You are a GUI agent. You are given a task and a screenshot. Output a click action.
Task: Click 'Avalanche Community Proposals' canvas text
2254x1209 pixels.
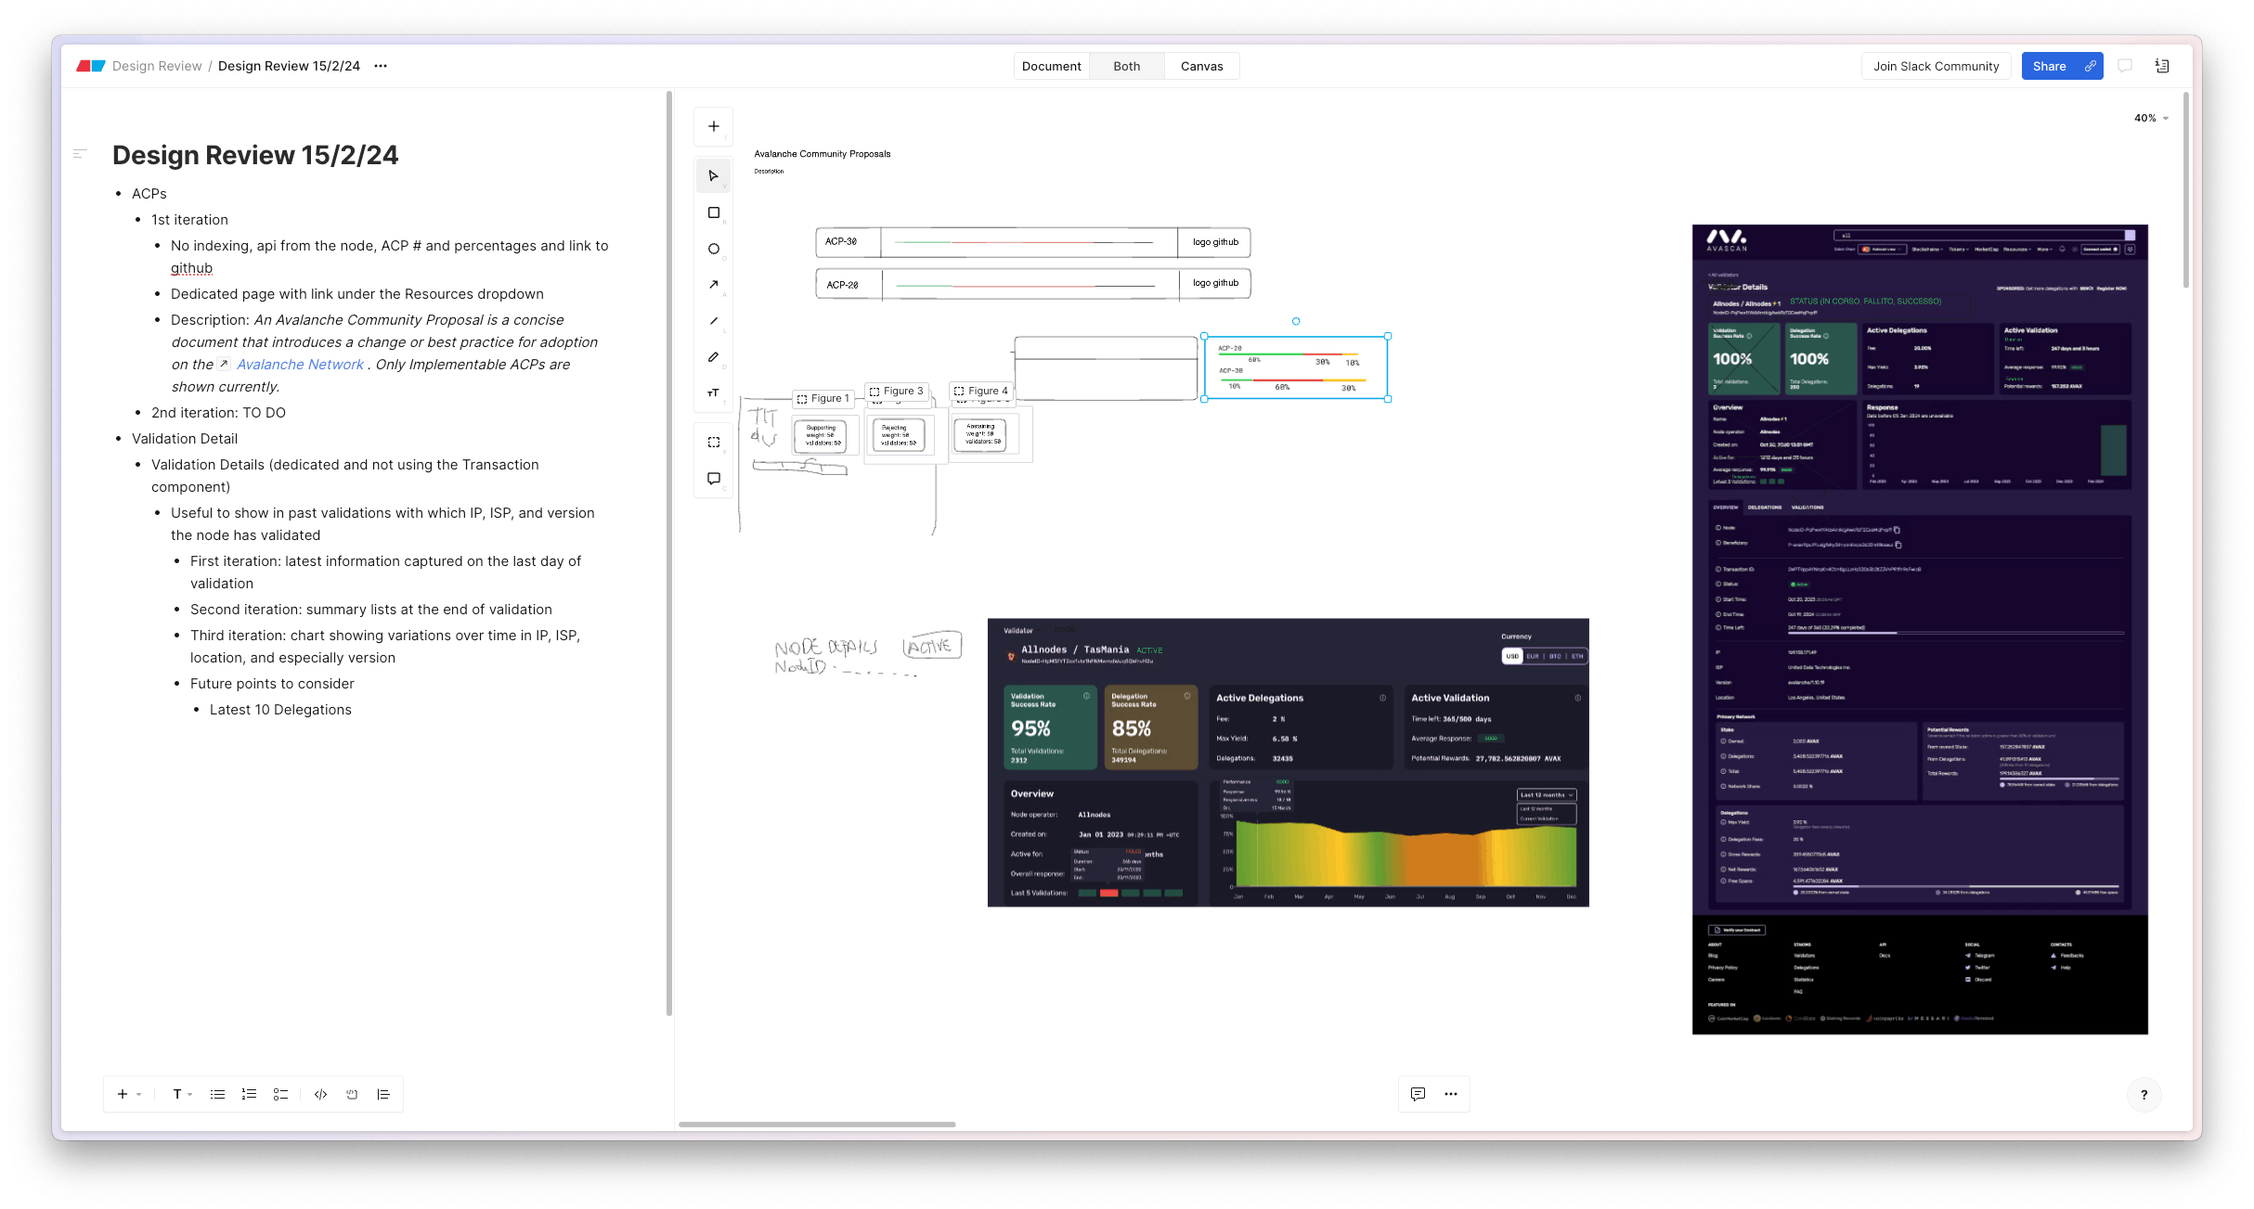(823, 154)
